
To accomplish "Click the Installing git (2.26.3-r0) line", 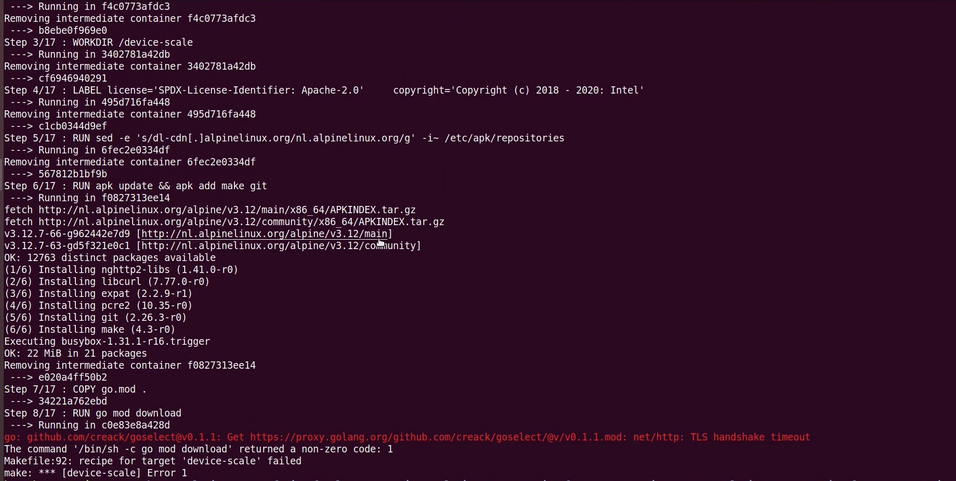I will tap(95, 318).
